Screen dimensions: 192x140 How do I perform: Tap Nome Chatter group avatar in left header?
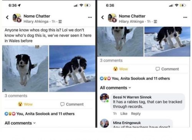coord(17,18)
